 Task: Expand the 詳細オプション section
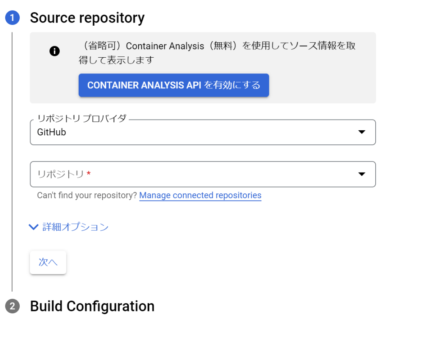pyautogui.click(x=69, y=227)
